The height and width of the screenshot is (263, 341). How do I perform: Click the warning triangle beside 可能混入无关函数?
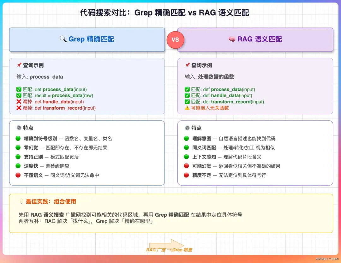(187, 108)
